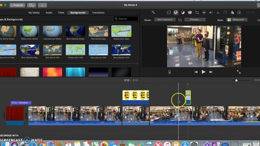Select Watercolor Still background

pyautogui.click(x=75, y=50)
